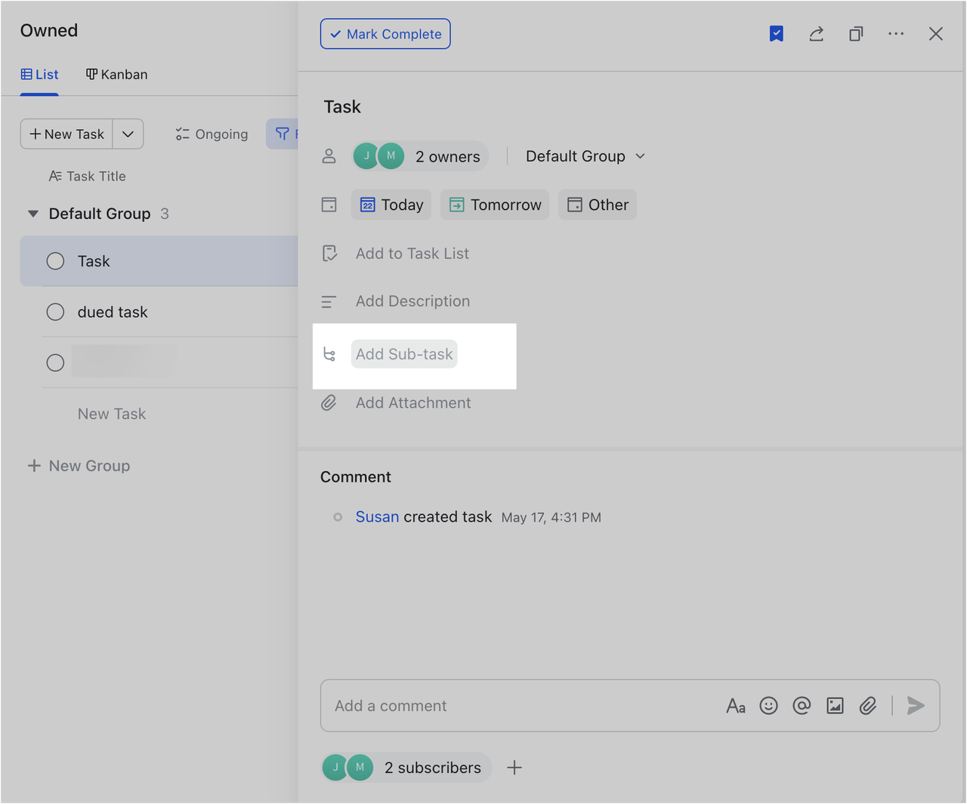967x804 pixels.
Task: Open the share task icon
Action: [x=816, y=33]
